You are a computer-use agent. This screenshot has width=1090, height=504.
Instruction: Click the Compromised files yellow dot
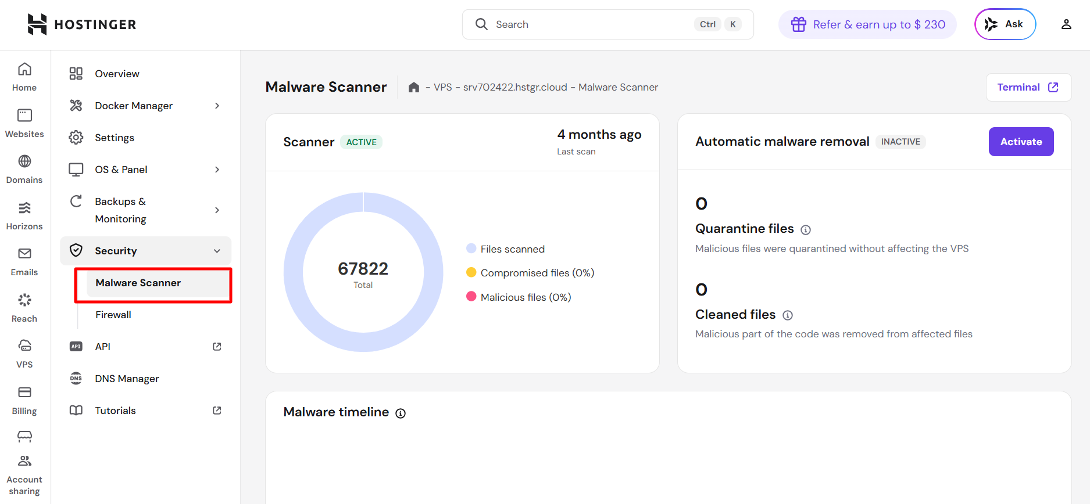coord(471,272)
